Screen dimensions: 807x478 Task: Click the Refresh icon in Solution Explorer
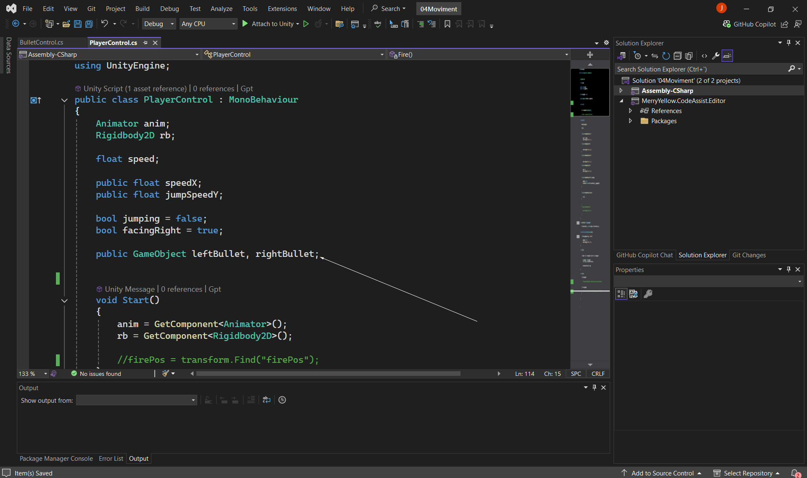pos(666,56)
